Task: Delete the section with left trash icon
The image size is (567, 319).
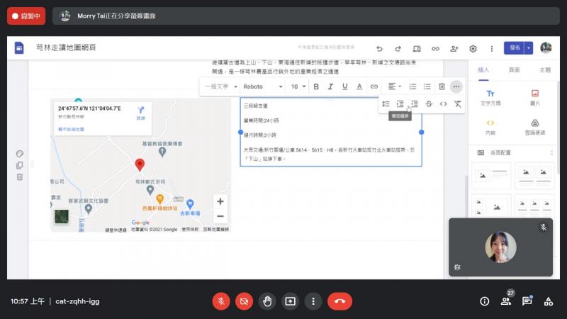Action: point(20,177)
